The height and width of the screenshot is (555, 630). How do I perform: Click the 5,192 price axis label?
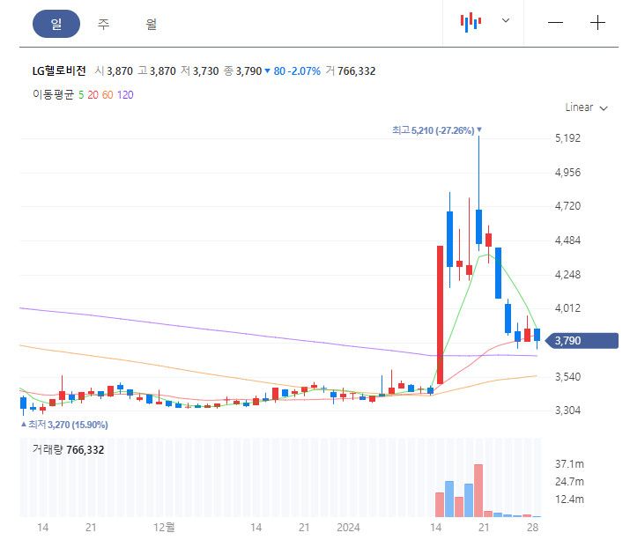567,138
